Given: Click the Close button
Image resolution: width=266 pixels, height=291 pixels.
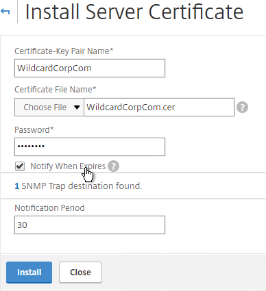Looking at the screenshot, I should [x=80, y=273].
